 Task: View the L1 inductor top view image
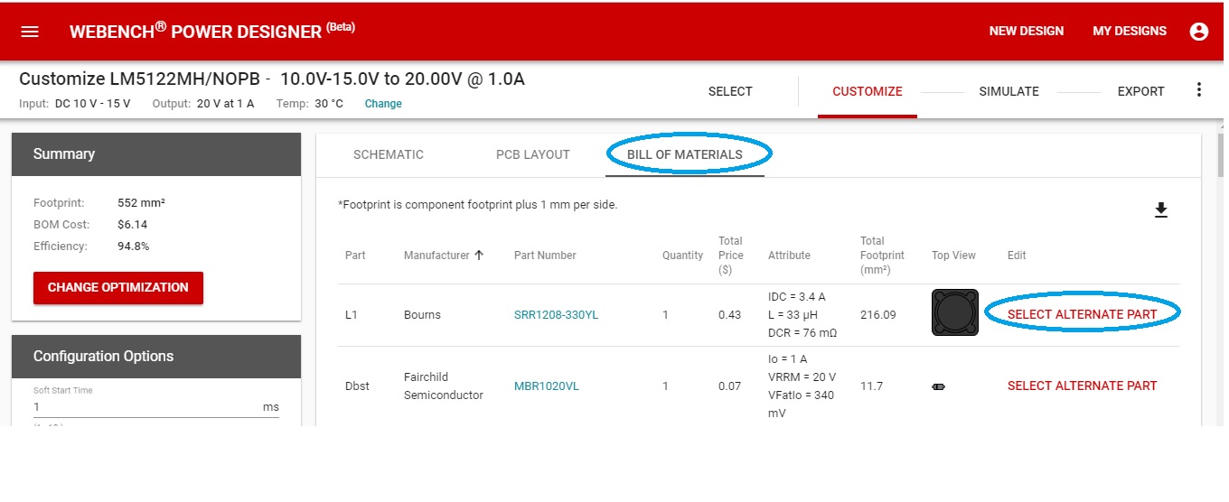click(955, 312)
